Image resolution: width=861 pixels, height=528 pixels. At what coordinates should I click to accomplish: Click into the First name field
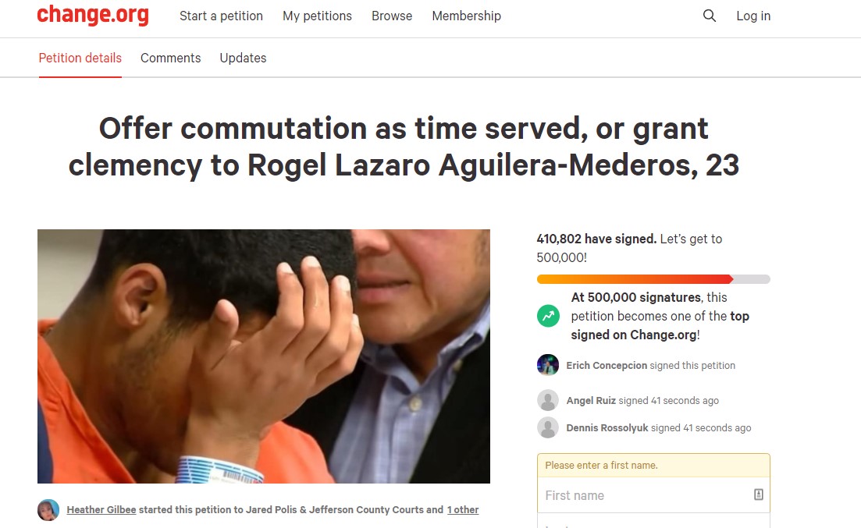[653, 495]
